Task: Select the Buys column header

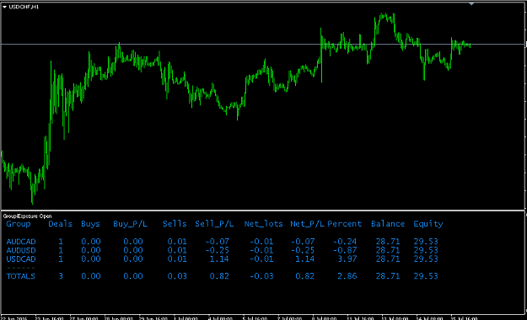Action: coord(90,224)
